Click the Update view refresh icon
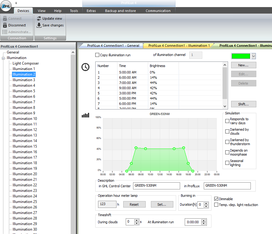The height and width of the screenshot is (234, 272). pos(39,18)
